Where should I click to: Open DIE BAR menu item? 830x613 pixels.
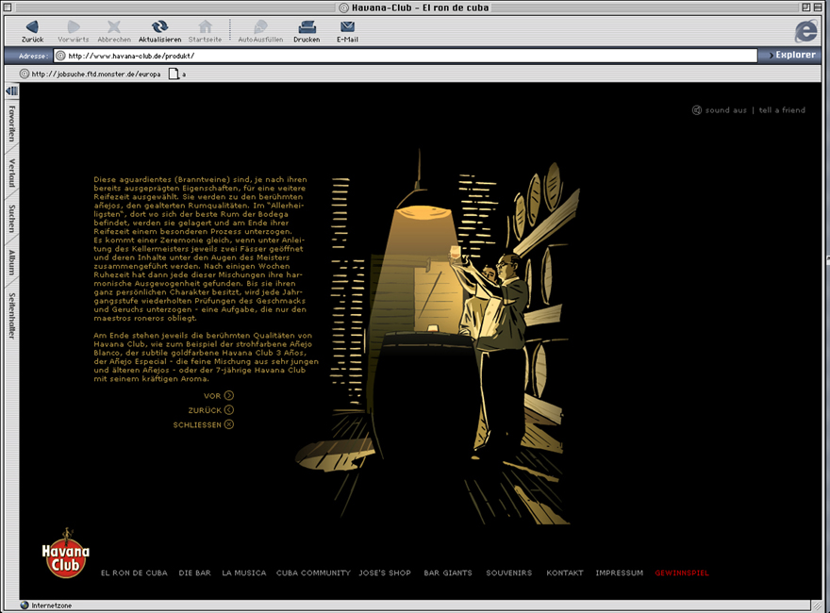pos(195,572)
